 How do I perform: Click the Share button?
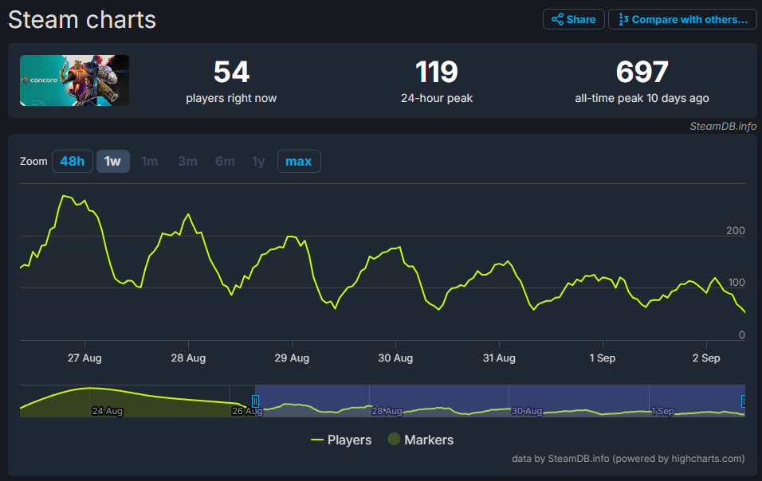pos(573,19)
